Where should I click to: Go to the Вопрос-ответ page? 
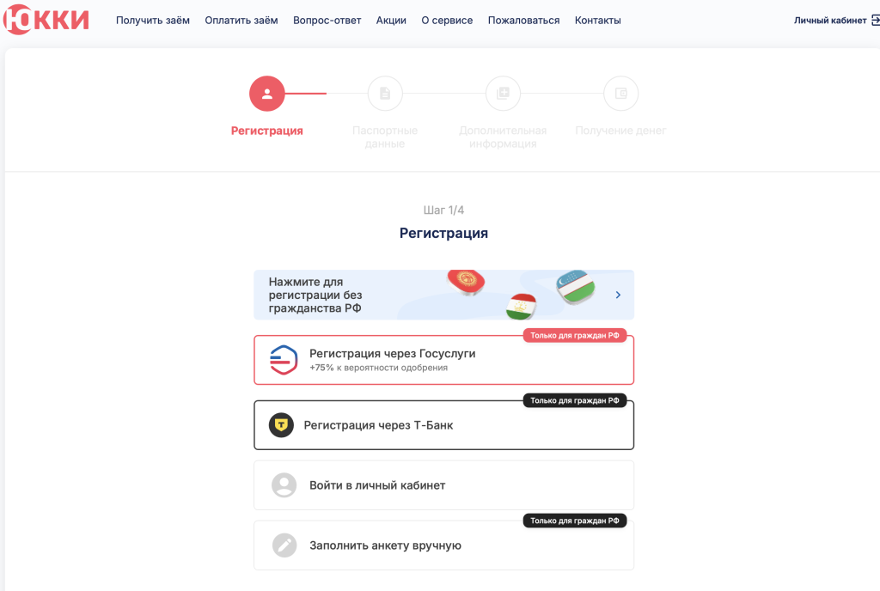point(327,21)
